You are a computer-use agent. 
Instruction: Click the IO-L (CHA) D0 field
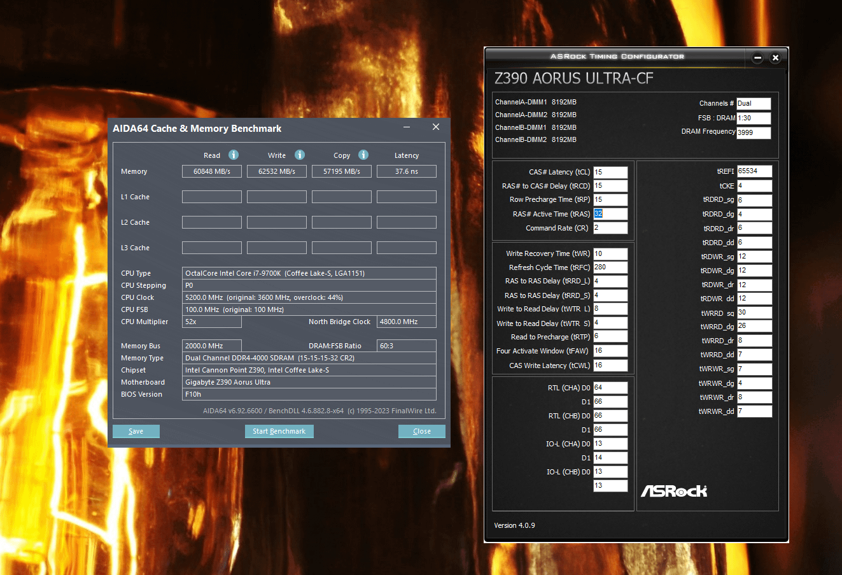point(610,444)
